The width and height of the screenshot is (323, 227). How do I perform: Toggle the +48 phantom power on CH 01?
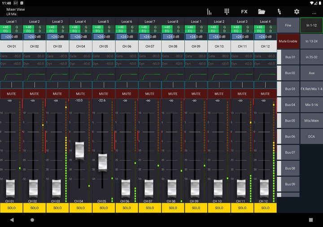click(6, 27)
